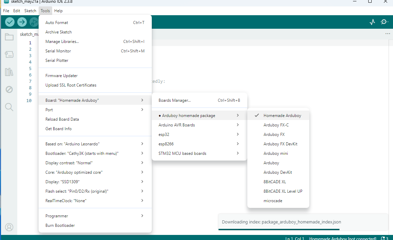Expand STM32 MCU based boards submenu
Viewport: 393px width, 240px height.
coord(200,153)
